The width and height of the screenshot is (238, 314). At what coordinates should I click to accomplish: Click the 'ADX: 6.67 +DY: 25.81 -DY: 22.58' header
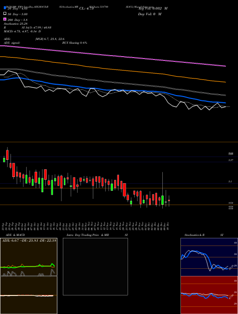pyautogui.click(x=29, y=241)
